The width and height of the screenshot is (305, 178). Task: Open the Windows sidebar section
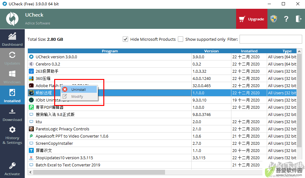point(12,77)
